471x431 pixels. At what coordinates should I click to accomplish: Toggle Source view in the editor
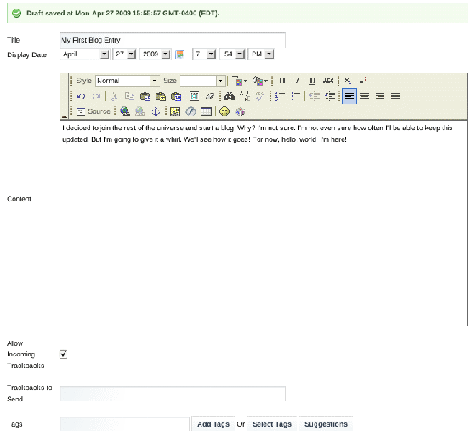pos(94,111)
